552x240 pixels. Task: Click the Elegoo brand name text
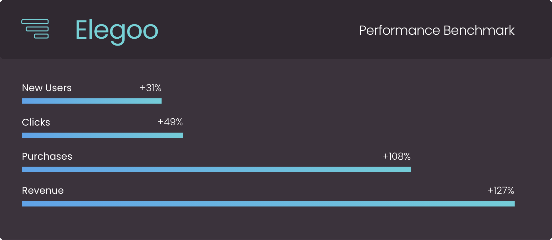[x=117, y=30]
